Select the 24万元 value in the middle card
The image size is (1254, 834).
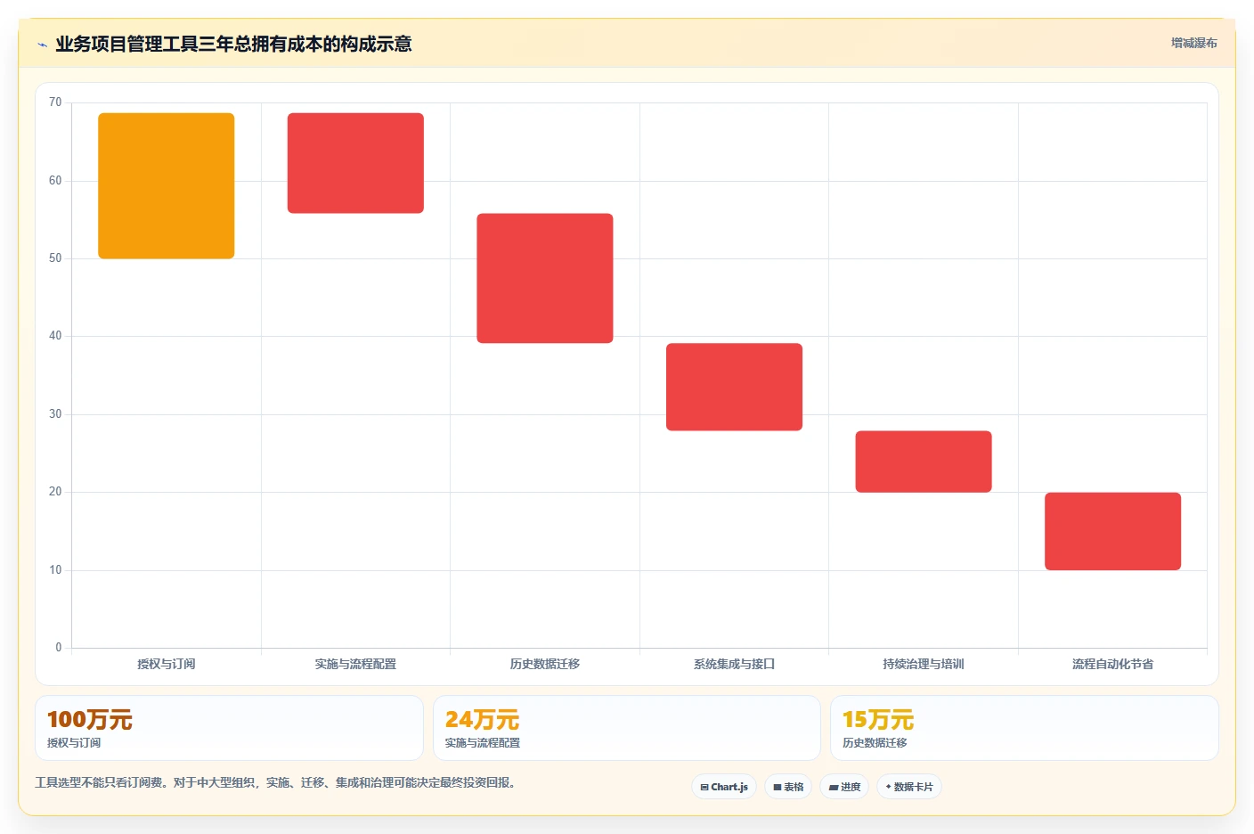(482, 720)
